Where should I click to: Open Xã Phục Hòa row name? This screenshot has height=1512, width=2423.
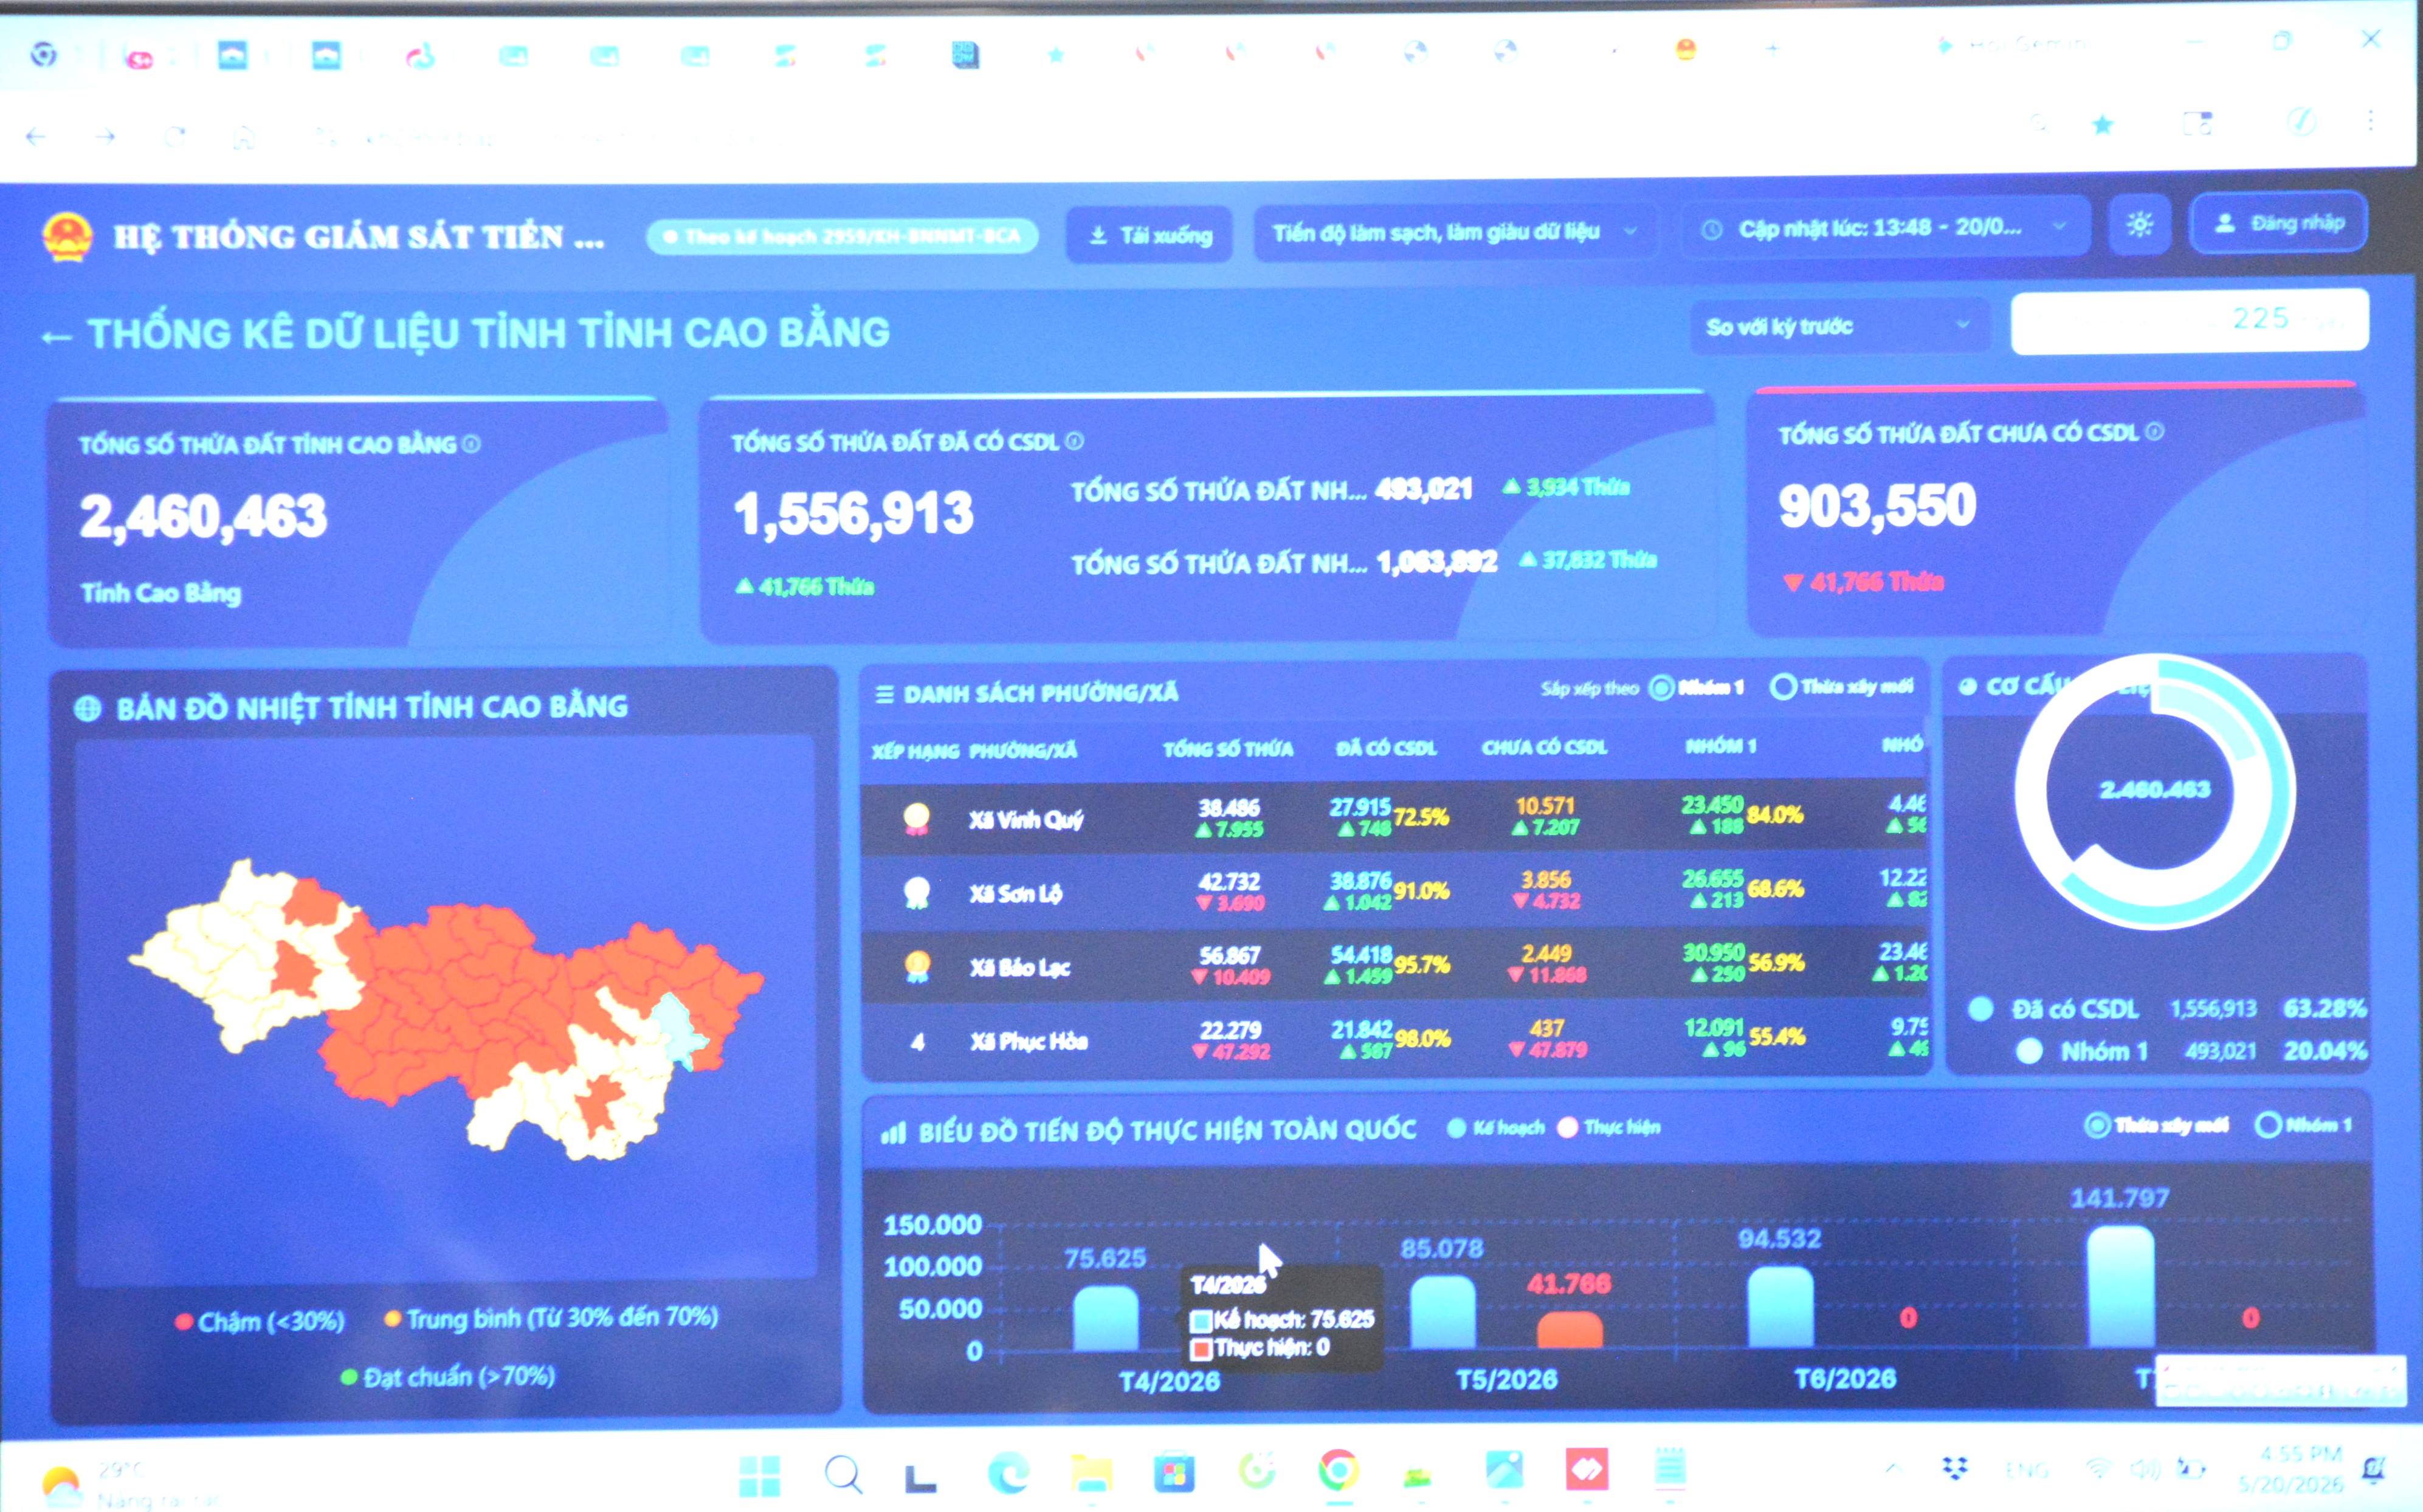click(1028, 1041)
